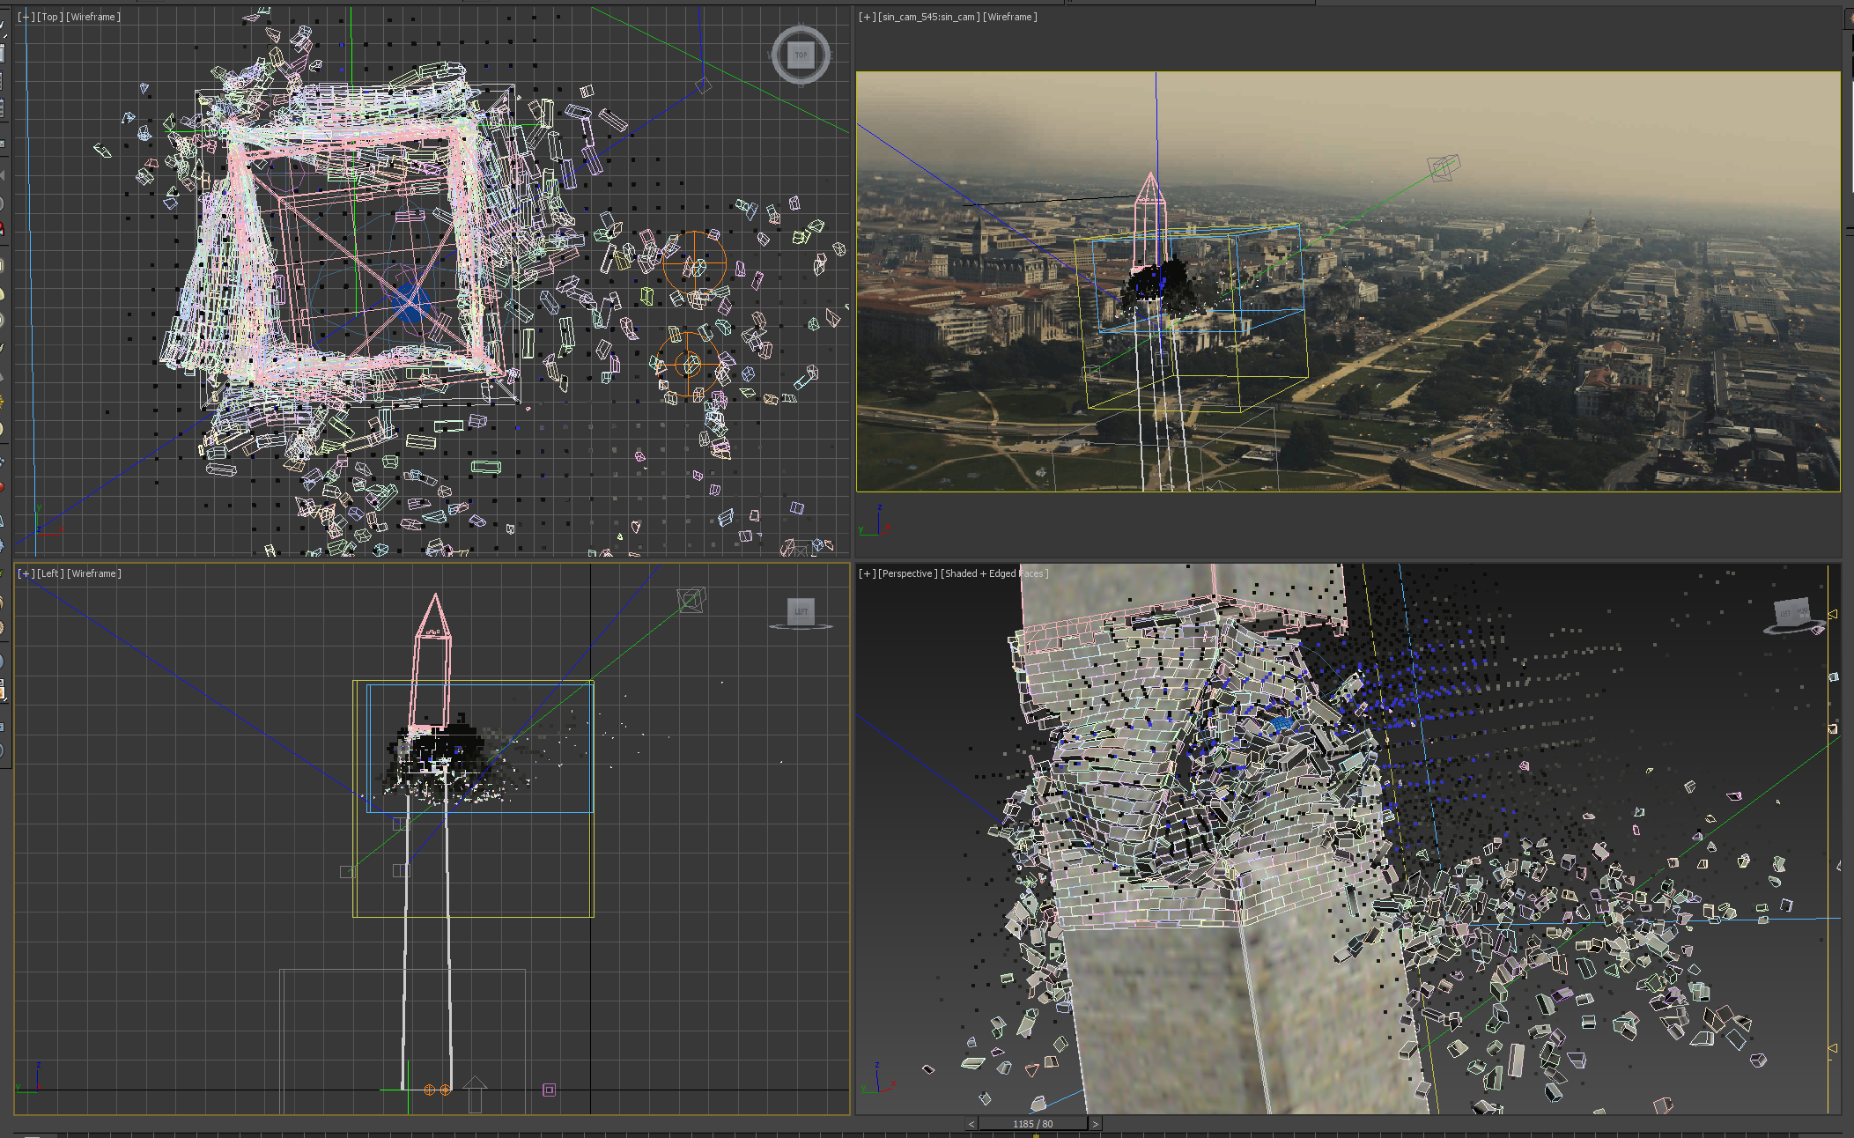
Task: Click the ViewCube LEFT face in the Left viewport
Action: 801,610
